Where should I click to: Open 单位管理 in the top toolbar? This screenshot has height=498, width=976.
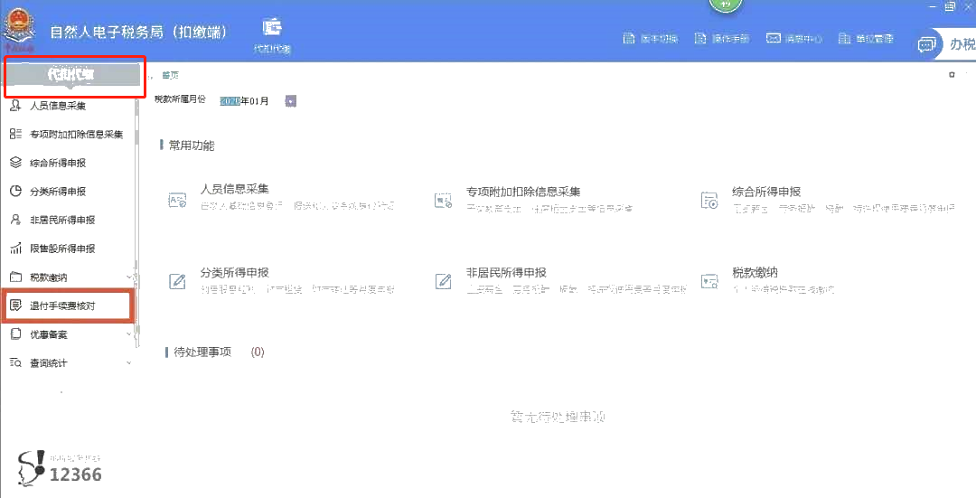point(866,39)
